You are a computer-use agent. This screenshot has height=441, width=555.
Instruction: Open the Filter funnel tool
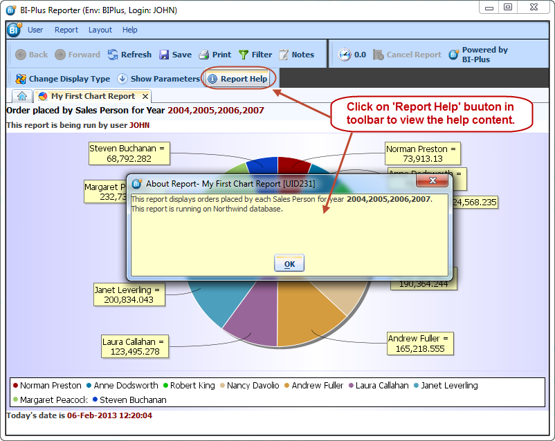pos(244,55)
